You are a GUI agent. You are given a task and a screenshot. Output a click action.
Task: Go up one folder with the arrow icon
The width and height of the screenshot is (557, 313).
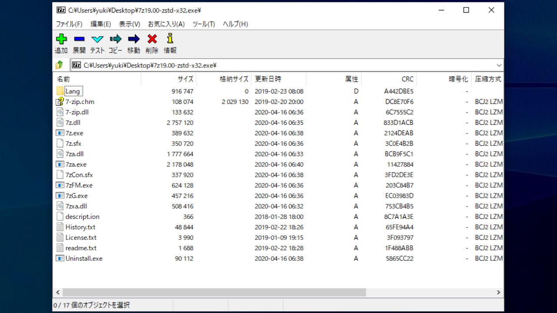[x=60, y=65]
